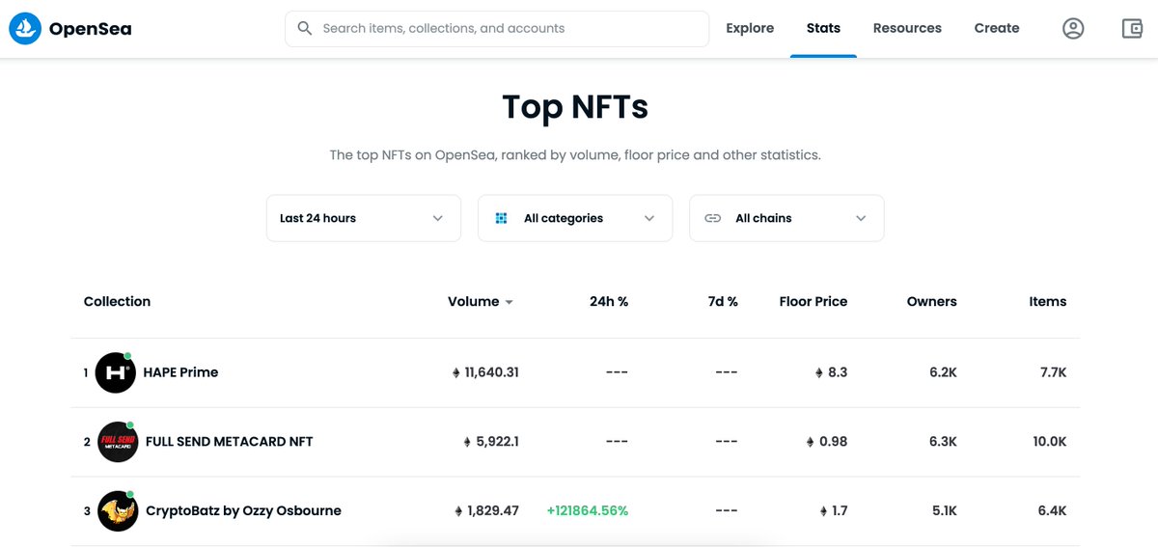
Task: Open CryptoBatz by Ozzy Osbourne collection
Action: coord(243,511)
